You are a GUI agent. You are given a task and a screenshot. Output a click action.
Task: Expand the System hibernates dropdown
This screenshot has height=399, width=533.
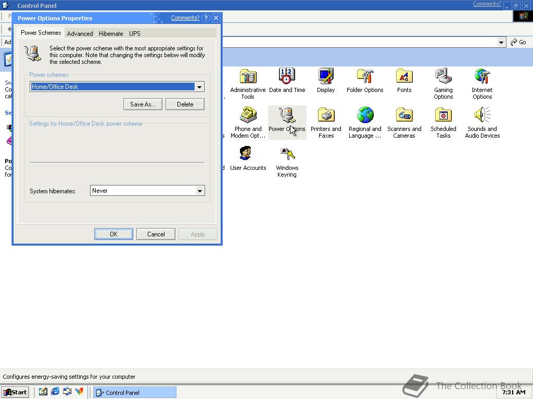tap(200, 191)
